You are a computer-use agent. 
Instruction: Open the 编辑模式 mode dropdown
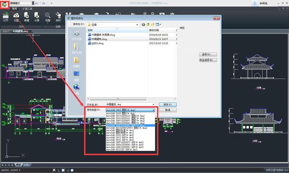click(x=22, y=3)
